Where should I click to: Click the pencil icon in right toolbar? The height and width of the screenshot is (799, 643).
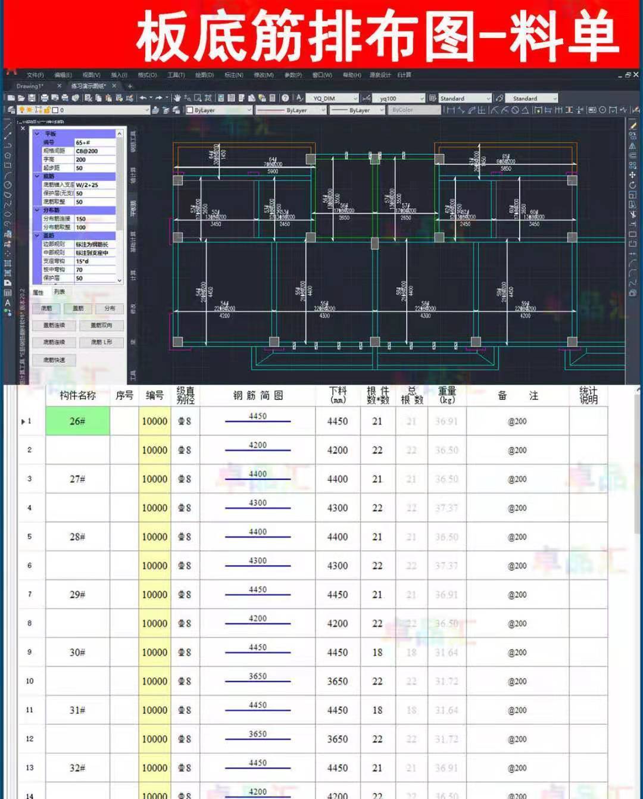click(x=632, y=126)
